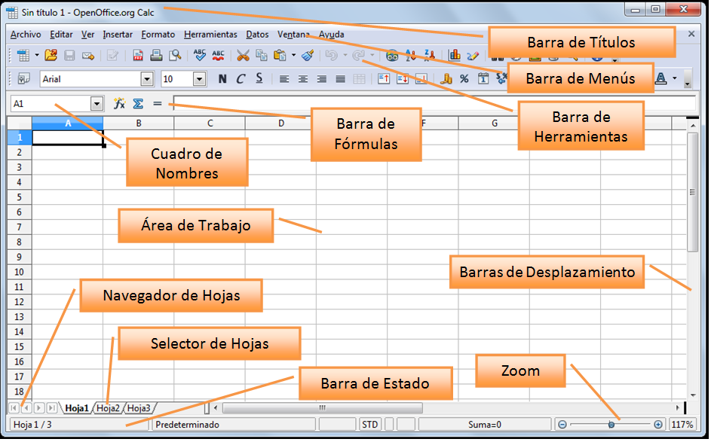The image size is (711, 442).
Task: Create a new spreadsheet with the New icon
Action: point(23,56)
